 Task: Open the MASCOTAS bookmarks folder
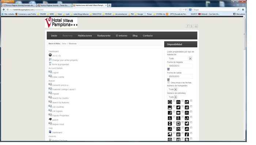[x=96, y=14]
